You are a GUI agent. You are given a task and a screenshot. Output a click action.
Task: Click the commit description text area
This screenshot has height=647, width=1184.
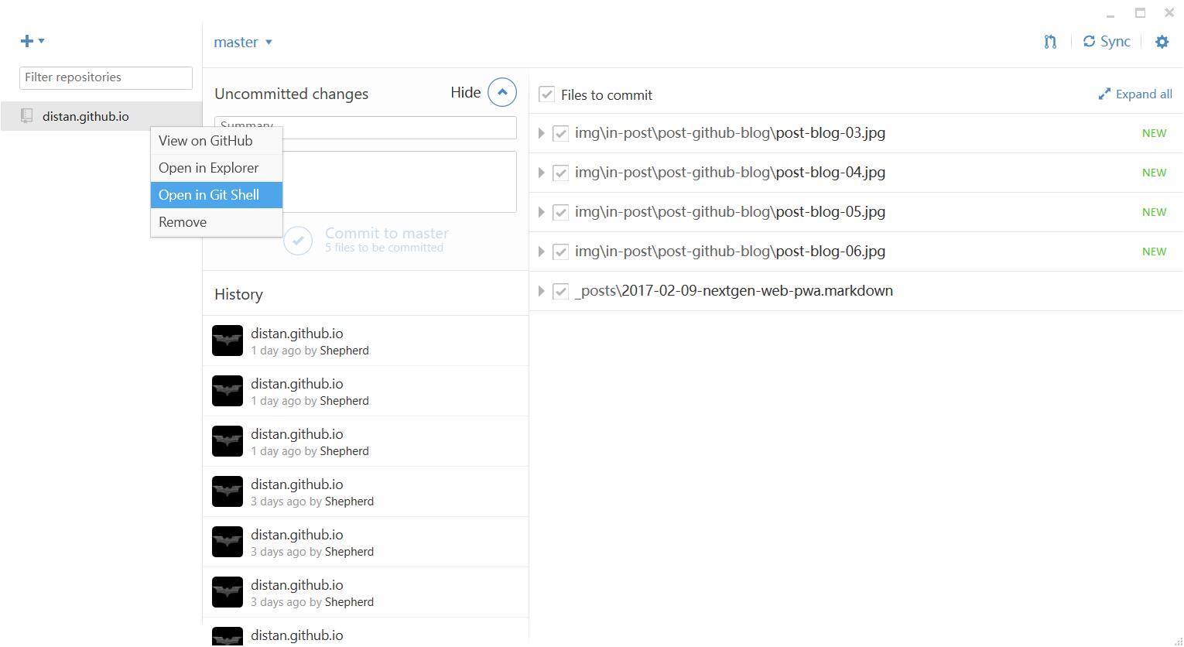(x=365, y=182)
